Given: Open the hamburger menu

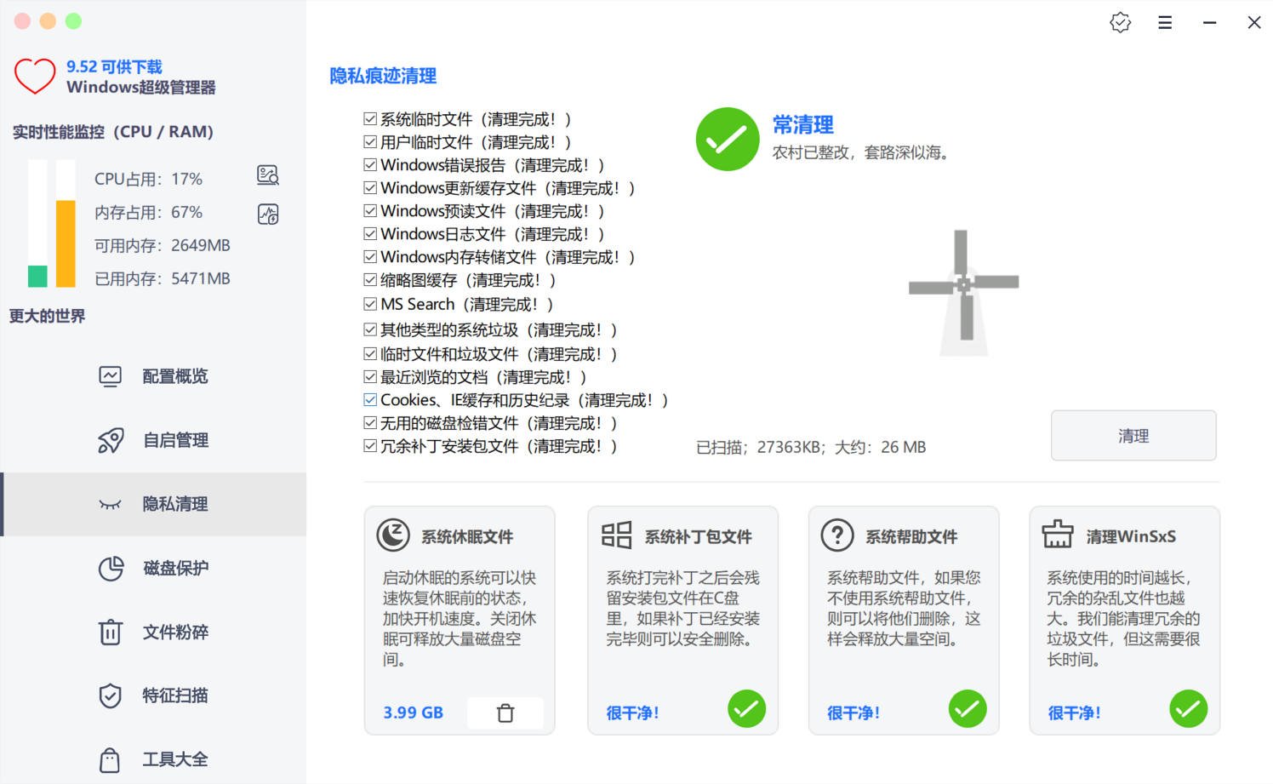Looking at the screenshot, I should coord(1165,22).
